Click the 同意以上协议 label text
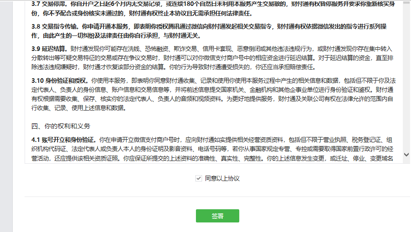The width and height of the screenshot is (411, 232). tap(222, 179)
